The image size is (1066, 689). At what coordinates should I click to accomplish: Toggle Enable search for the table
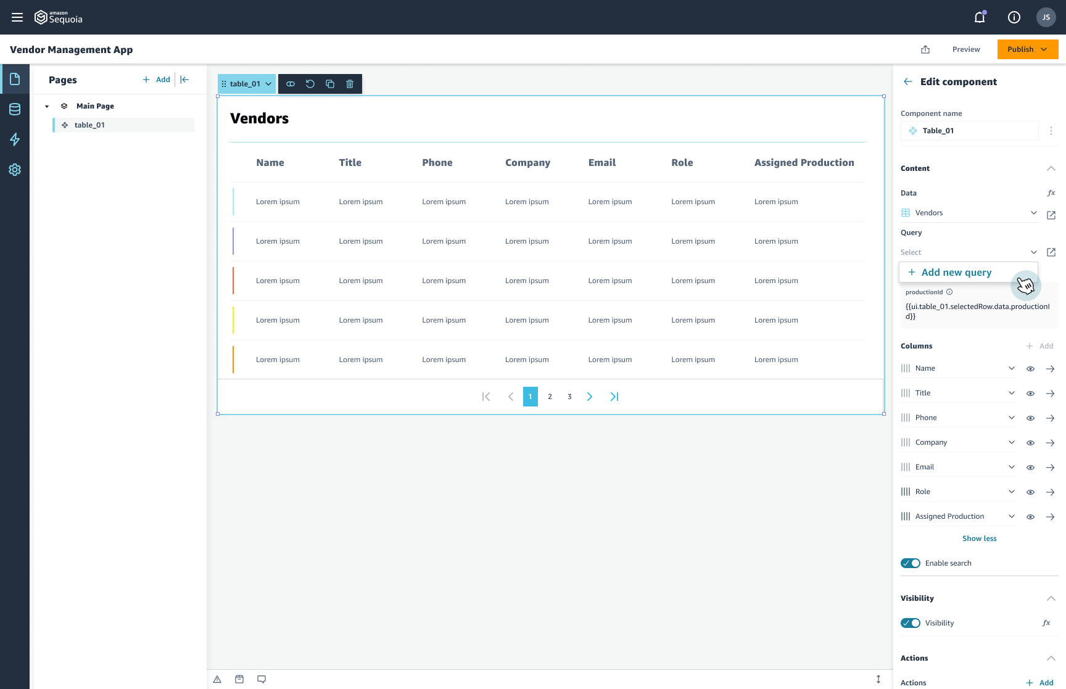(910, 563)
